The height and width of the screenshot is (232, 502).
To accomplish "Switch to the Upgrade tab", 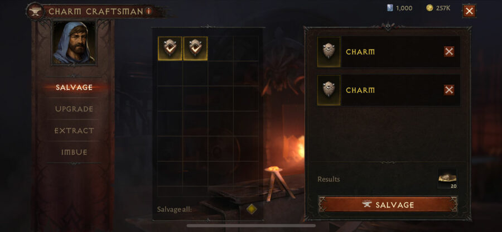I will pyautogui.click(x=74, y=109).
